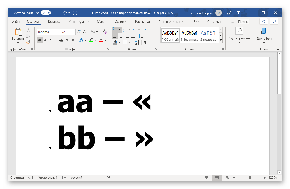Click the Диктофон microphone button
Viewport: 290px width, 189px height.
[x=264, y=35]
